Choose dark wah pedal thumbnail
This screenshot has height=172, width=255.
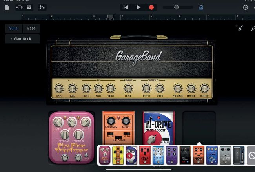239,155
